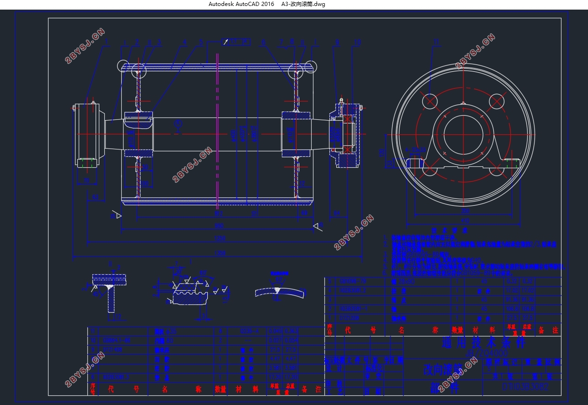Click the 0.054 total weight cell

[291, 340]
